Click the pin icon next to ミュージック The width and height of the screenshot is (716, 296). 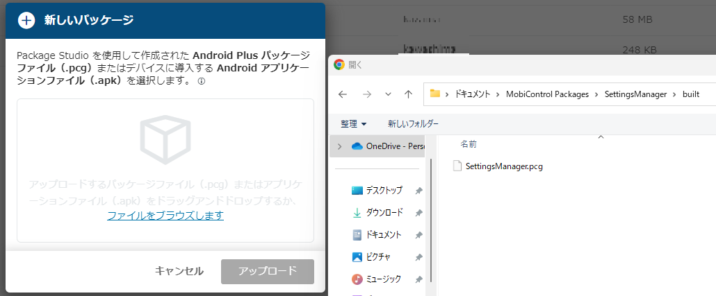[418, 279]
